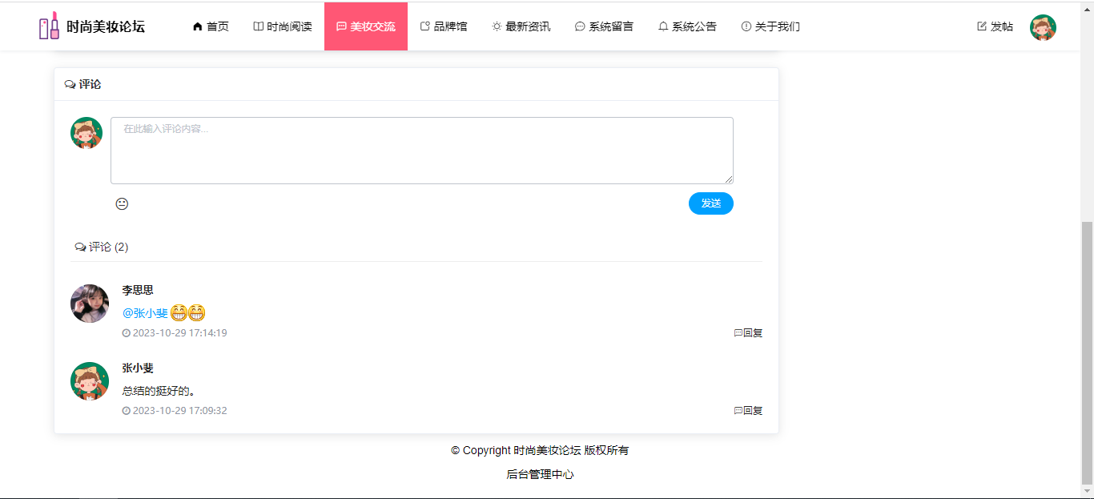The image size is (1094, 499).
Task: Click the @张小斐 mention link
Action: click(145, 312)
